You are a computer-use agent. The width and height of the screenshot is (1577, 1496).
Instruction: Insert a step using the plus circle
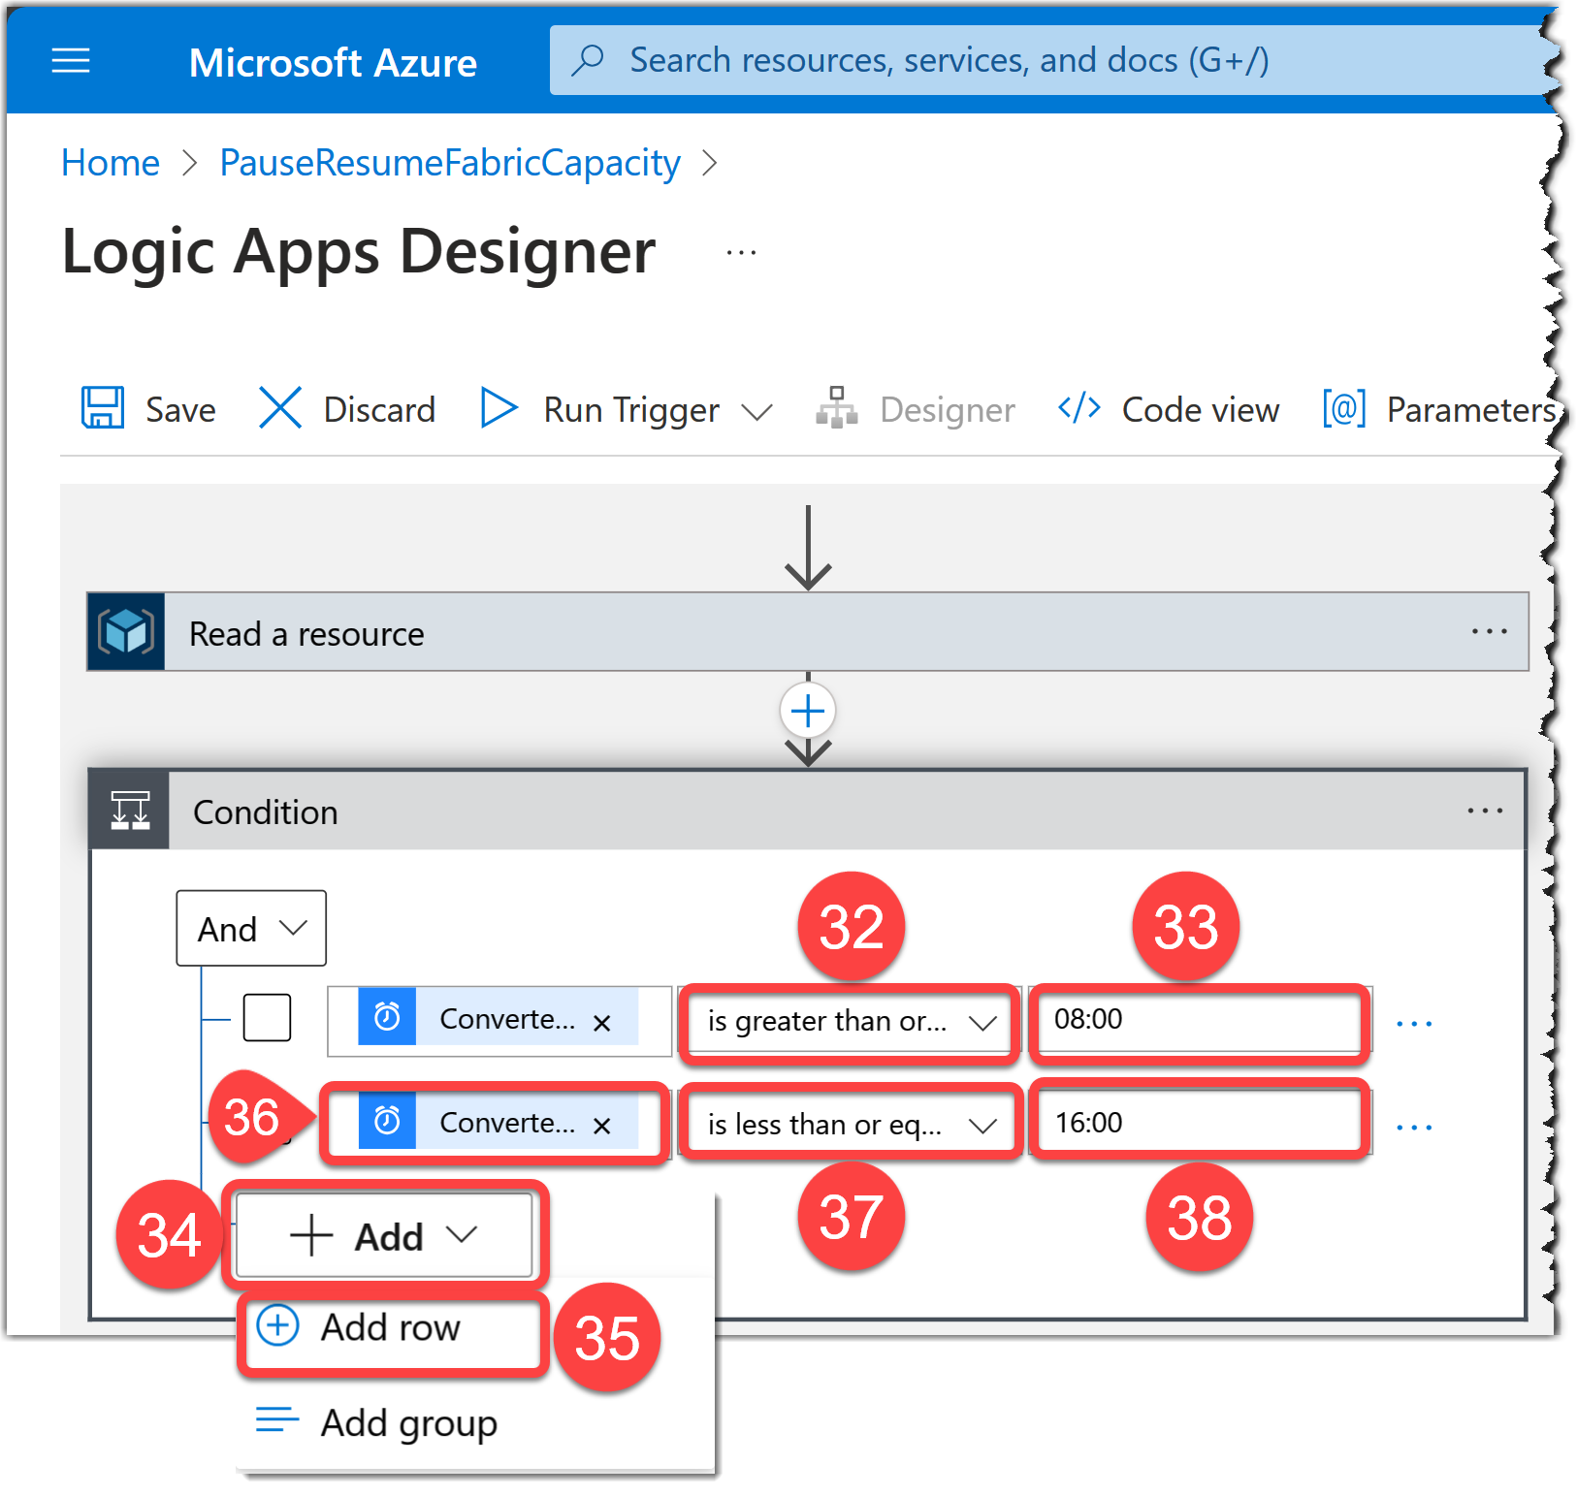808,712
